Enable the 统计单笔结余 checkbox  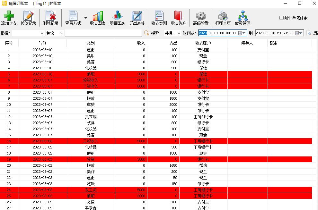(x=280, y=18)
